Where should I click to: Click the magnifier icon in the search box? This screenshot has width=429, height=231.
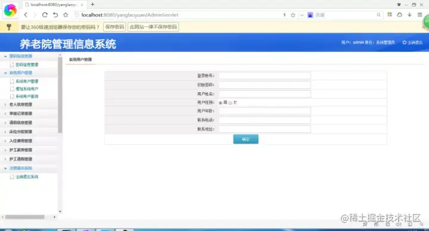click(379, 15)
